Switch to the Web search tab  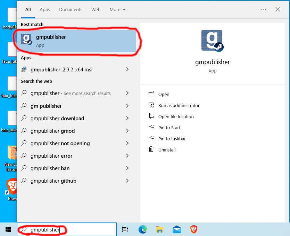tap(96, 10)
